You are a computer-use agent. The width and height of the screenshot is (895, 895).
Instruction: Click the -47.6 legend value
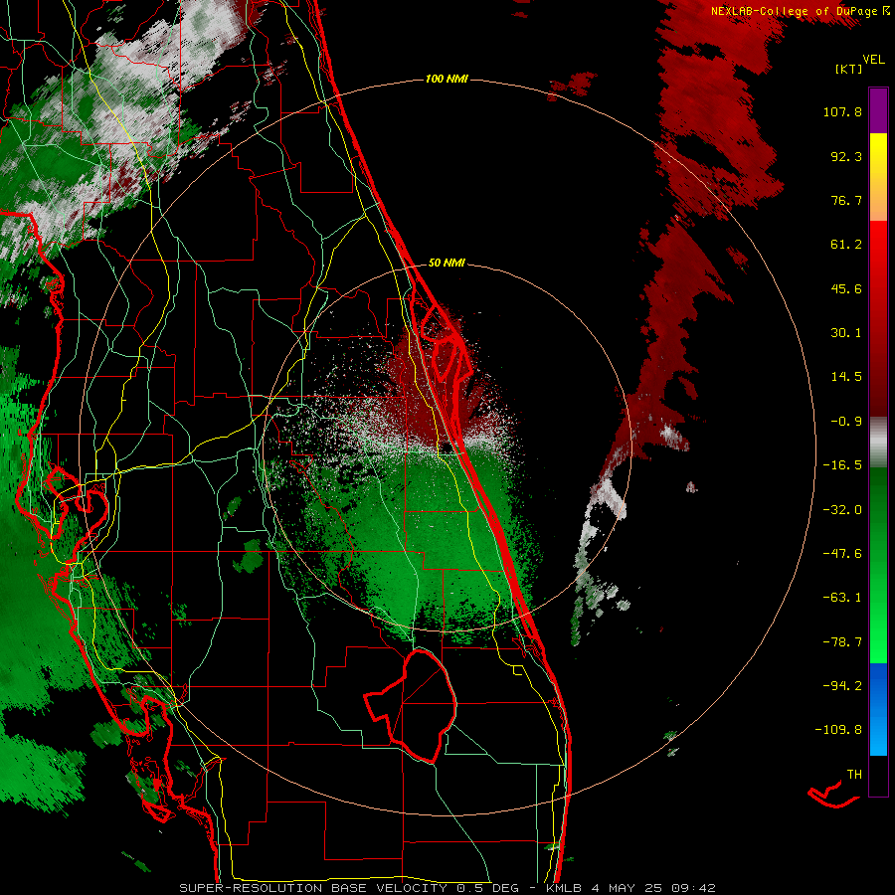point(842,554)
